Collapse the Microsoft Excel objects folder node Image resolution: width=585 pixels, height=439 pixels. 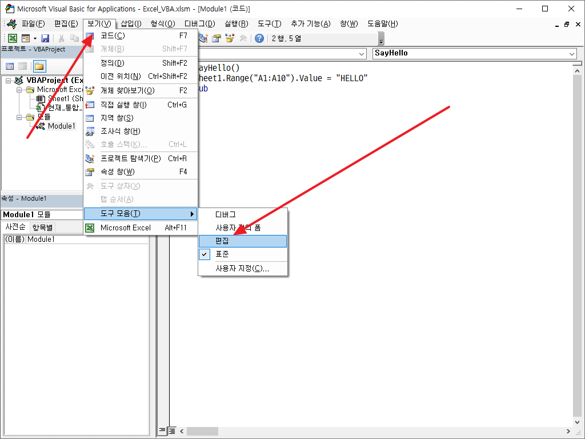(19, 90)
